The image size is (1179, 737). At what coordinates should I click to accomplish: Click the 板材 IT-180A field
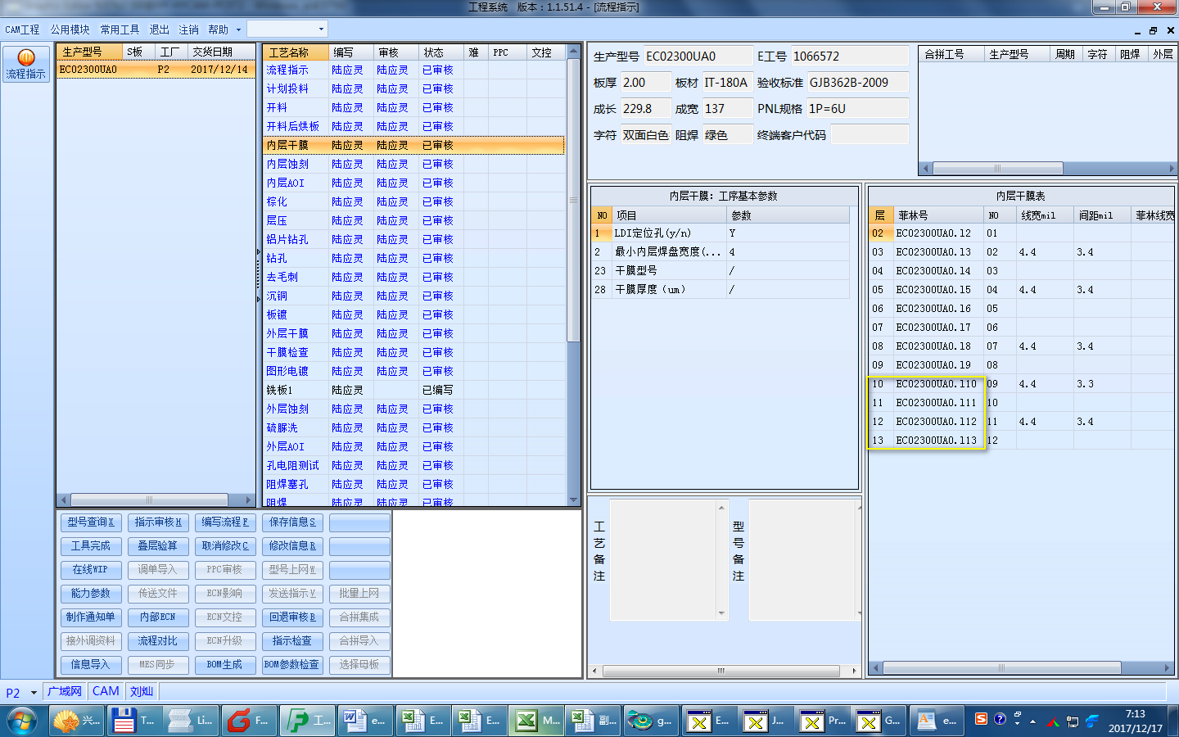pos(726,83)
